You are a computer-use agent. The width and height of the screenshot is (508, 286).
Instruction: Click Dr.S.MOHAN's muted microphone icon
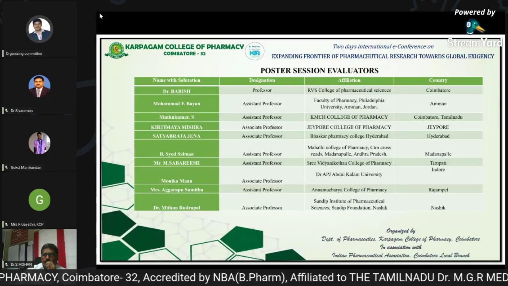[6, 265]
